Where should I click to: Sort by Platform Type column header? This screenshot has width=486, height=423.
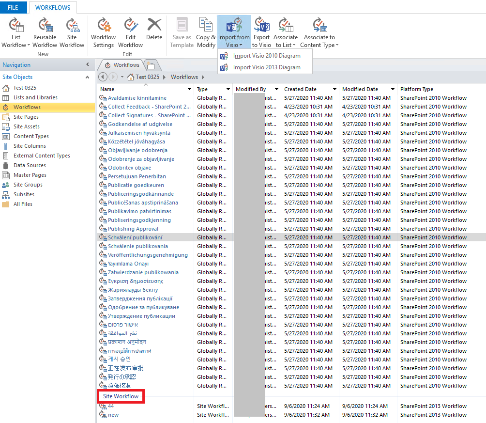point(417,89)
